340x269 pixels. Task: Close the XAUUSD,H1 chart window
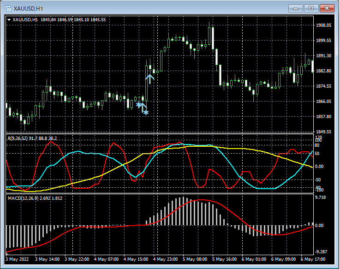[327, 8]
